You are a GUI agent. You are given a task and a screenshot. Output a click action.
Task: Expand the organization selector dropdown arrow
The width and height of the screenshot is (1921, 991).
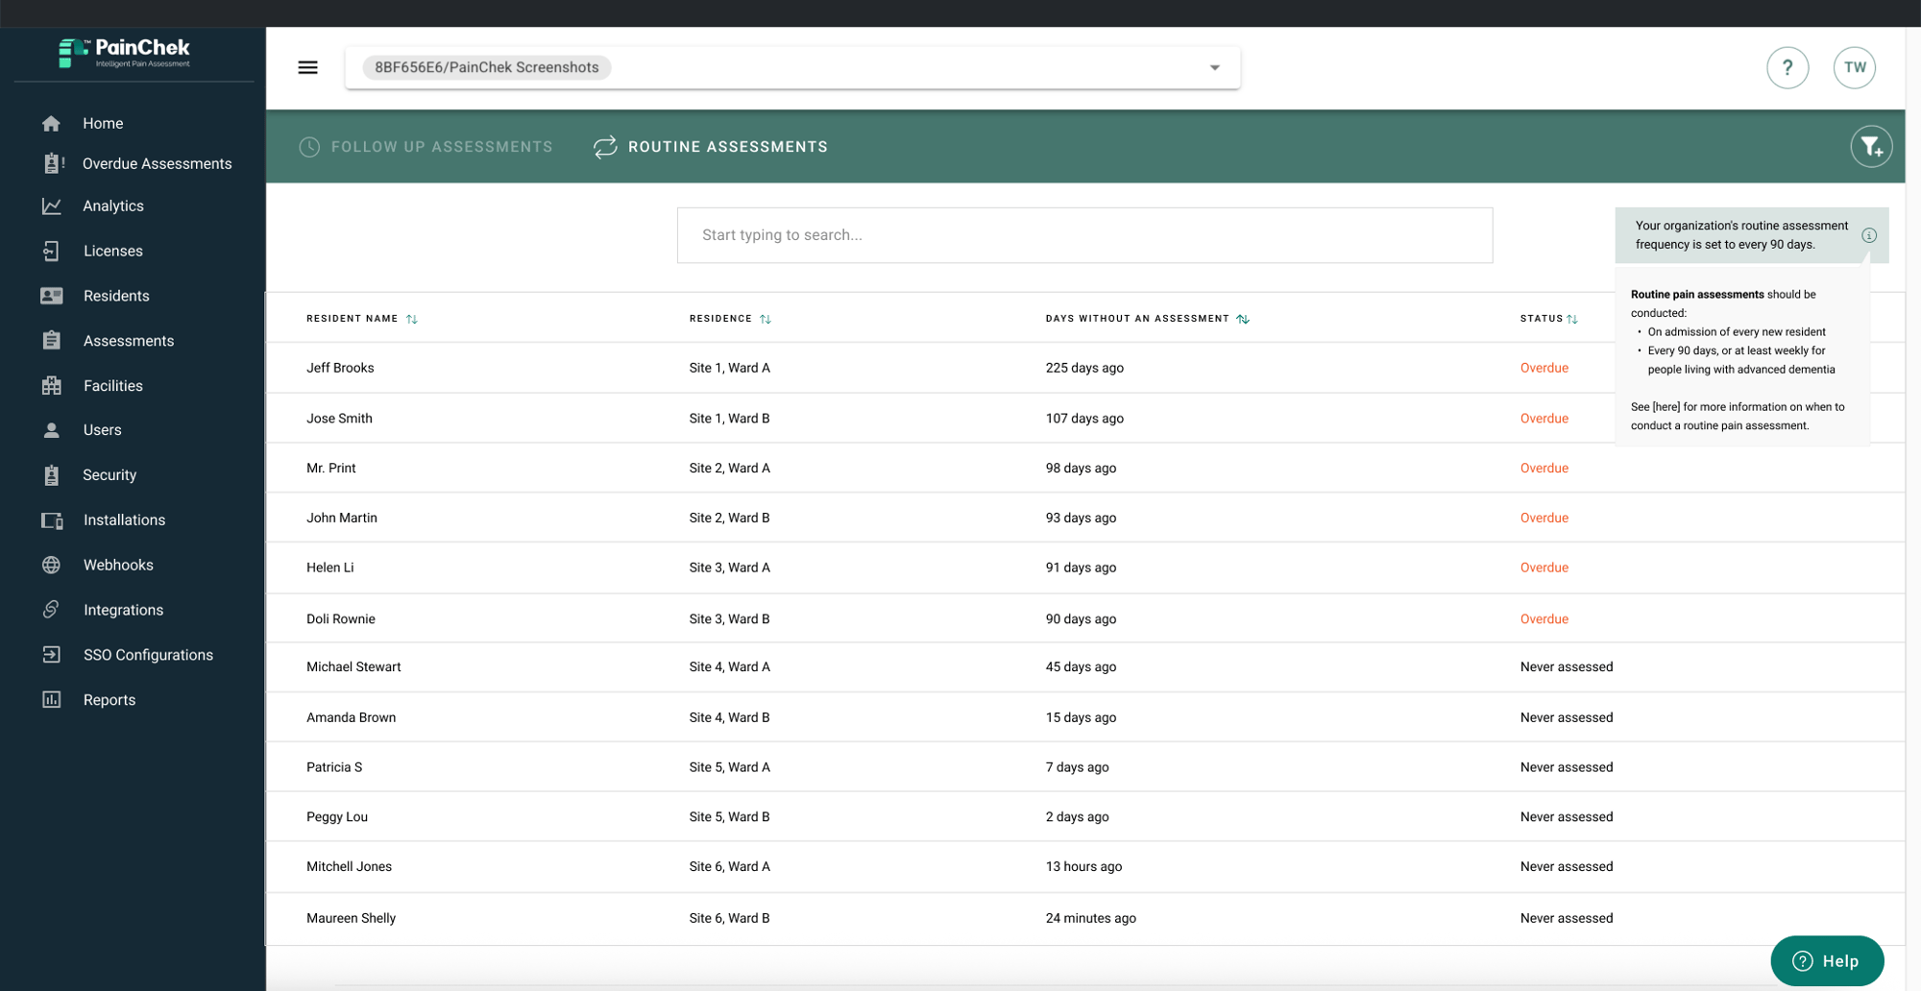pos(1215,68)
